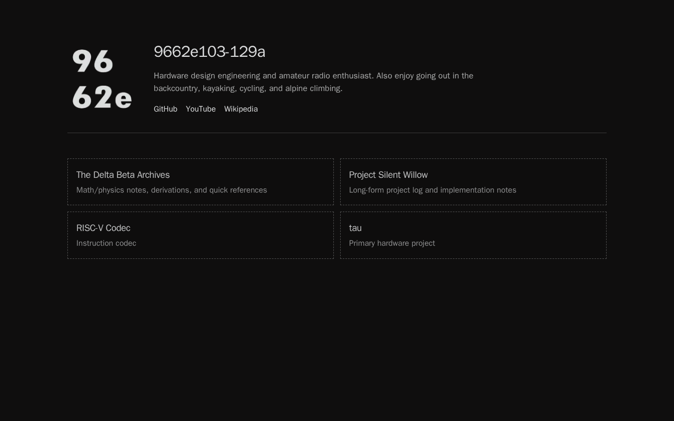
Task: Click the 9662e avatar logo image
Action: 102,79
